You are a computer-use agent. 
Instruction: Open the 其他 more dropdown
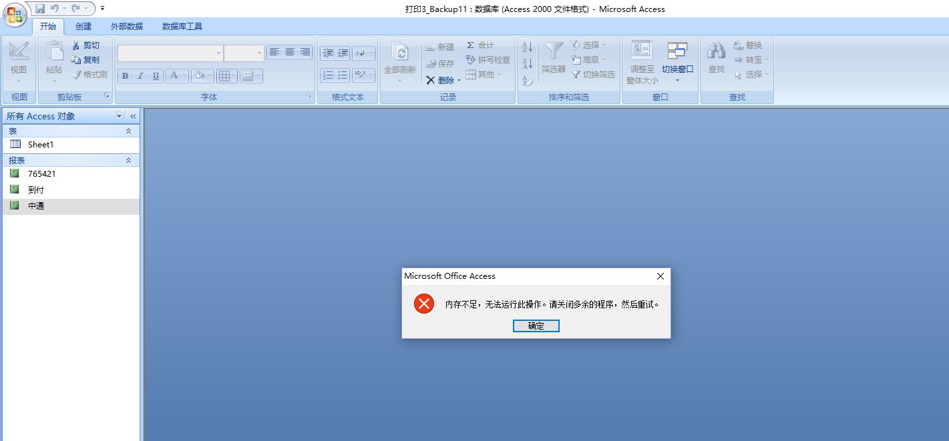click(x=484, y=75)
